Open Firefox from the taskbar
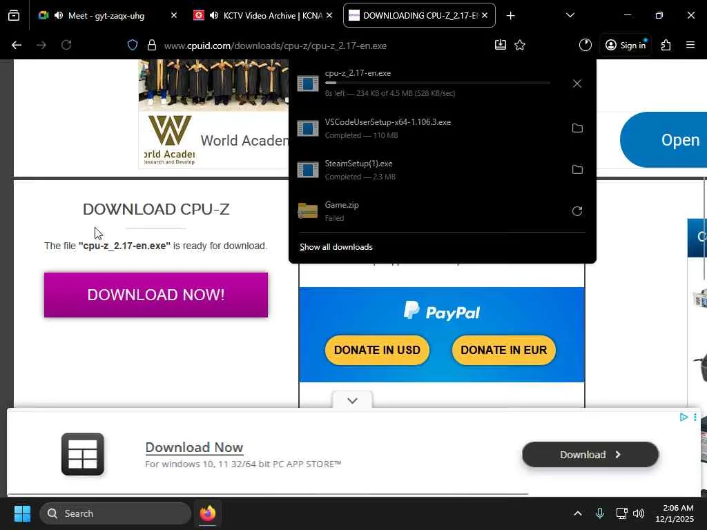 pyautogui.click(x=208, y=513)
